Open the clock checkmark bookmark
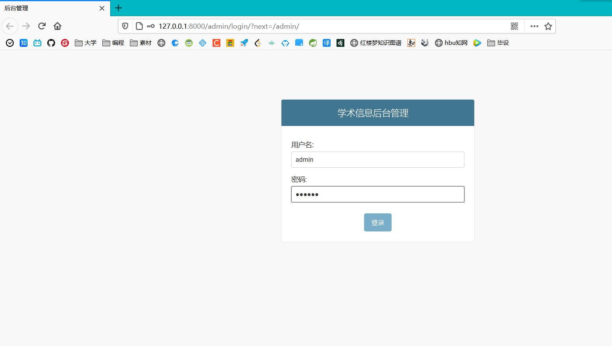The height and width of the screenshot is (346, 612). (10, 43)
